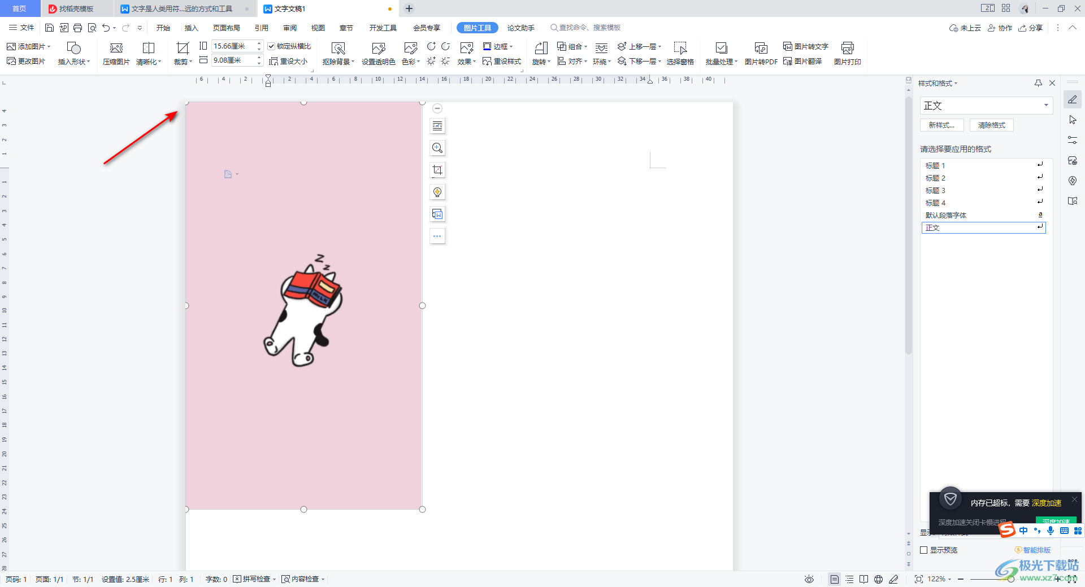Toggle 锁定纵横比 lock aspect ratio checkbox
This screenshot has width=1085, height=587.
tap(271, 46)
